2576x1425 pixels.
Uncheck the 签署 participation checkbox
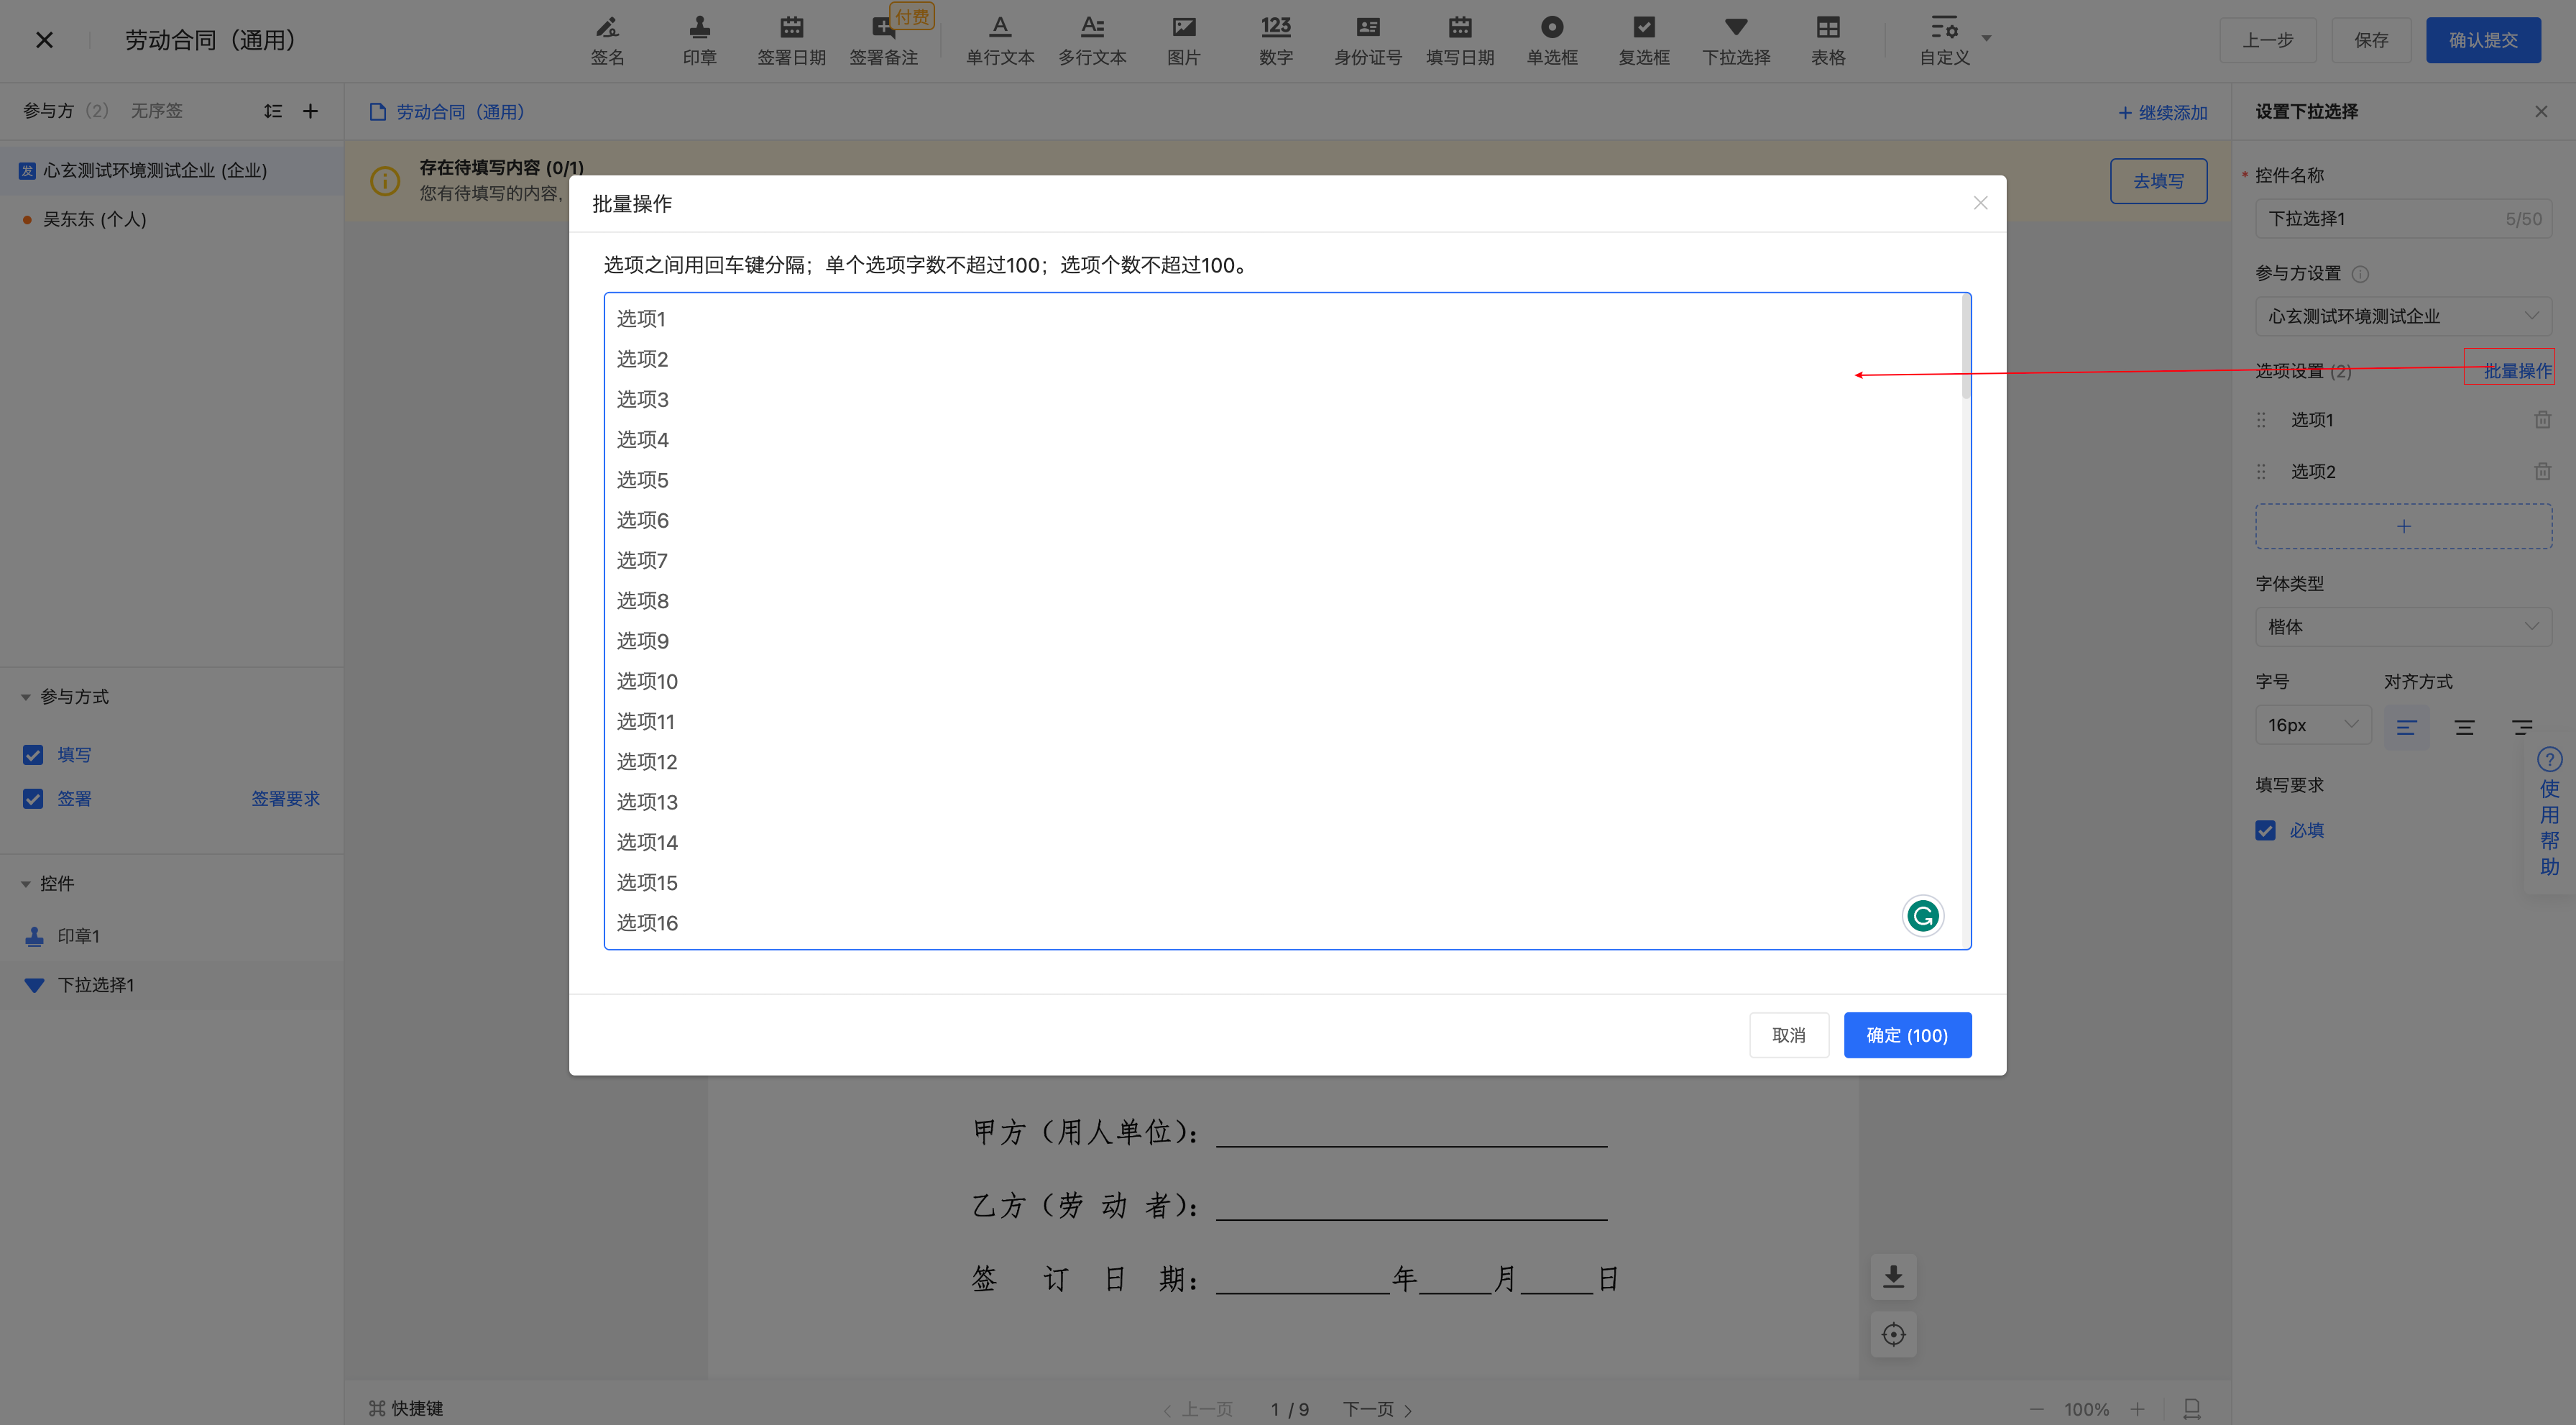tap(33, 799)
